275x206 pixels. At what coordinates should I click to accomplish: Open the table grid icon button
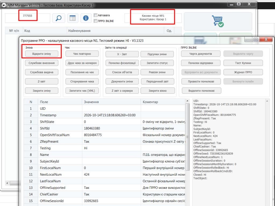[73, 18]
